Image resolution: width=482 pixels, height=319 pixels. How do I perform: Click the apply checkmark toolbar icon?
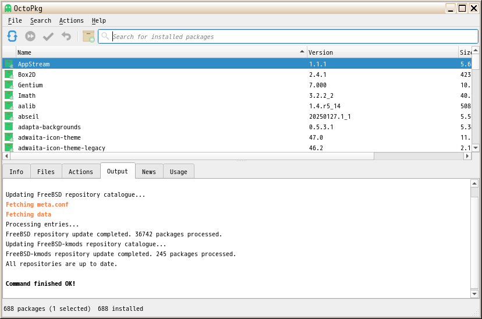click(x=48, y=37)
